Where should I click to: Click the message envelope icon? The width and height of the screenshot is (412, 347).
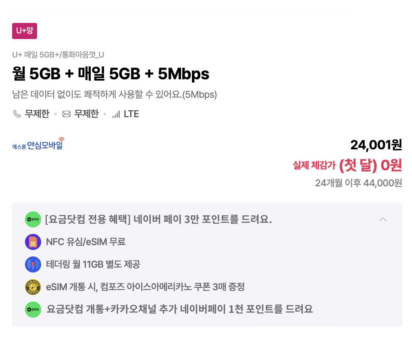pos(66,114)
